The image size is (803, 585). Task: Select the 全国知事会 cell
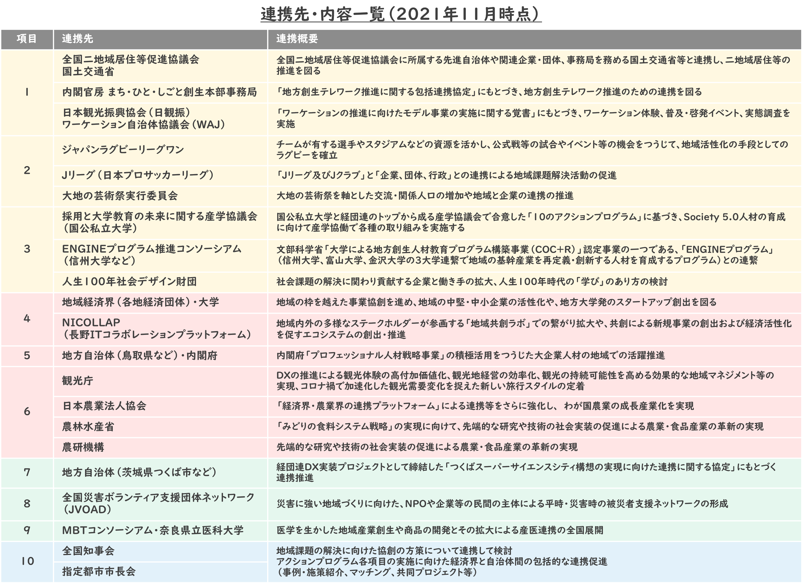tap(88, 551)
